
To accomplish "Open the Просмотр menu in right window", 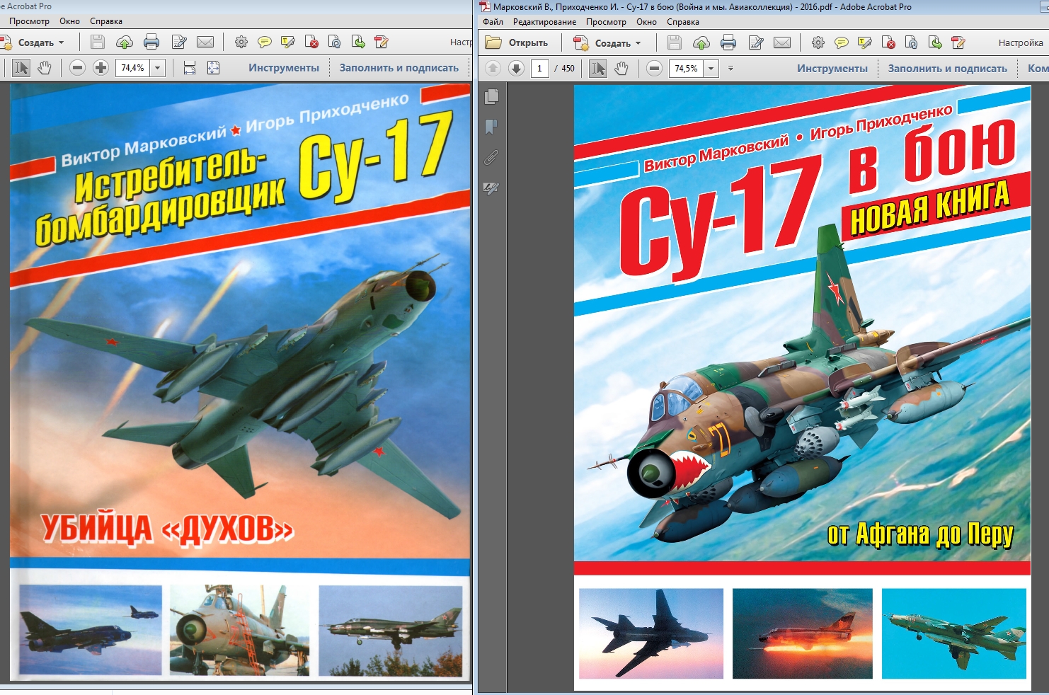I will 606,22.
